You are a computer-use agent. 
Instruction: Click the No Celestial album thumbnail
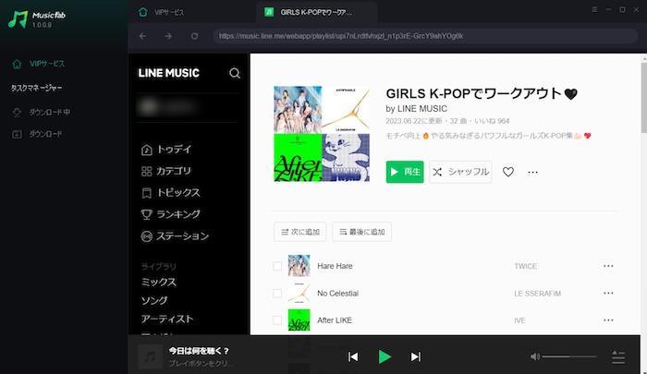tap(299, 293)
